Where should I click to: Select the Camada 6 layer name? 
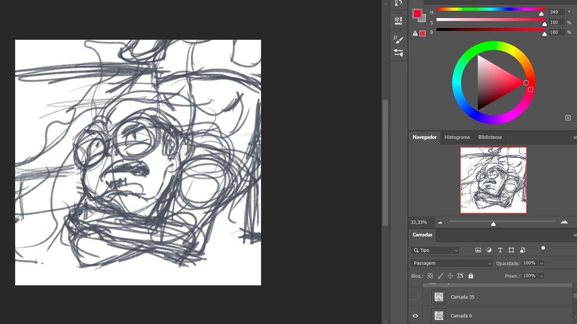click(x=461, y=316)
